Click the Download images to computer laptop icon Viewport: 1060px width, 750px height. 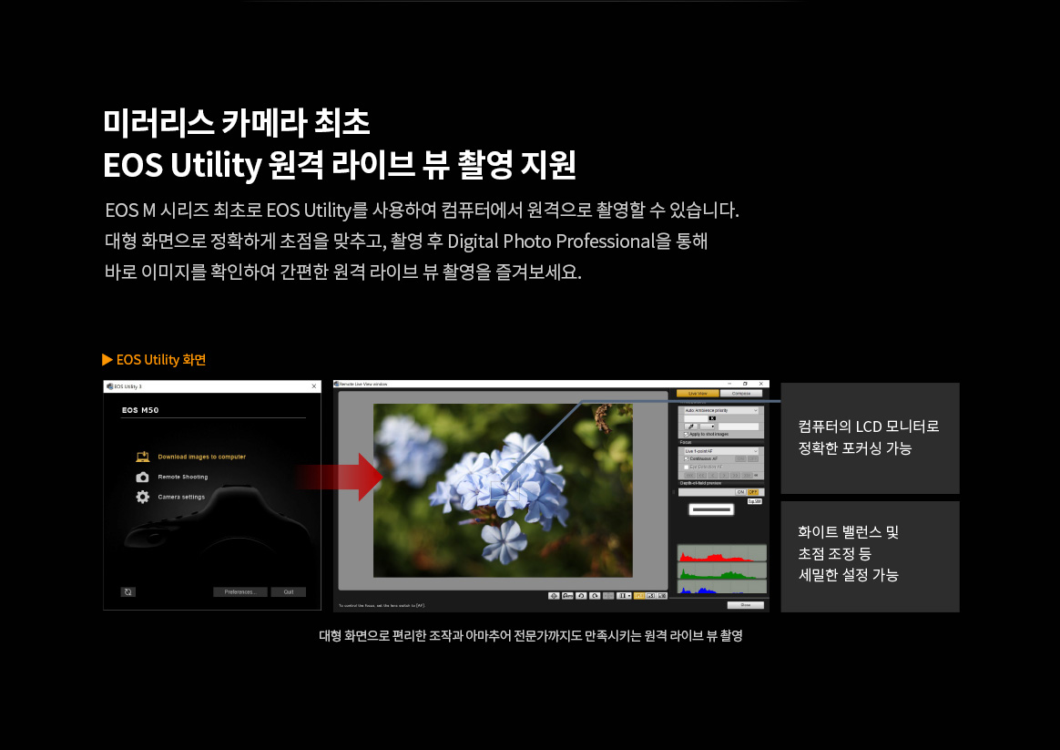[x=142, y=457]
